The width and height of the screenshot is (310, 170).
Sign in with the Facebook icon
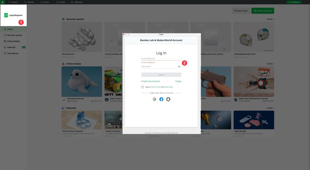[161, 99]
